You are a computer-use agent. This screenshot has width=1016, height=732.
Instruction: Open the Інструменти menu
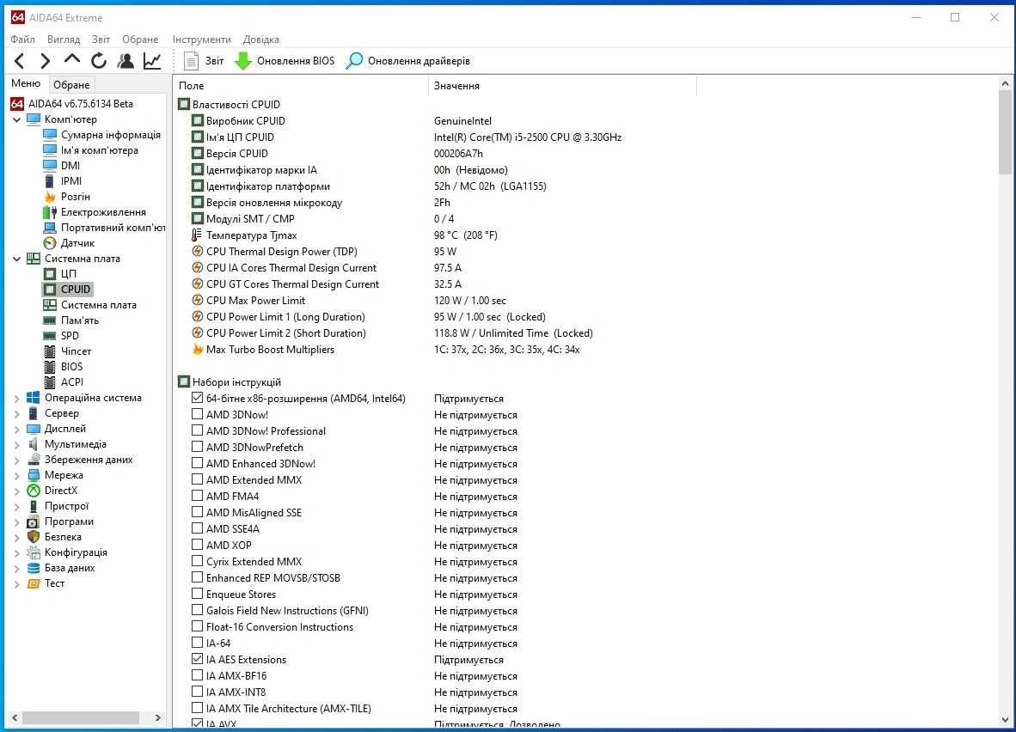coord(201,40)
